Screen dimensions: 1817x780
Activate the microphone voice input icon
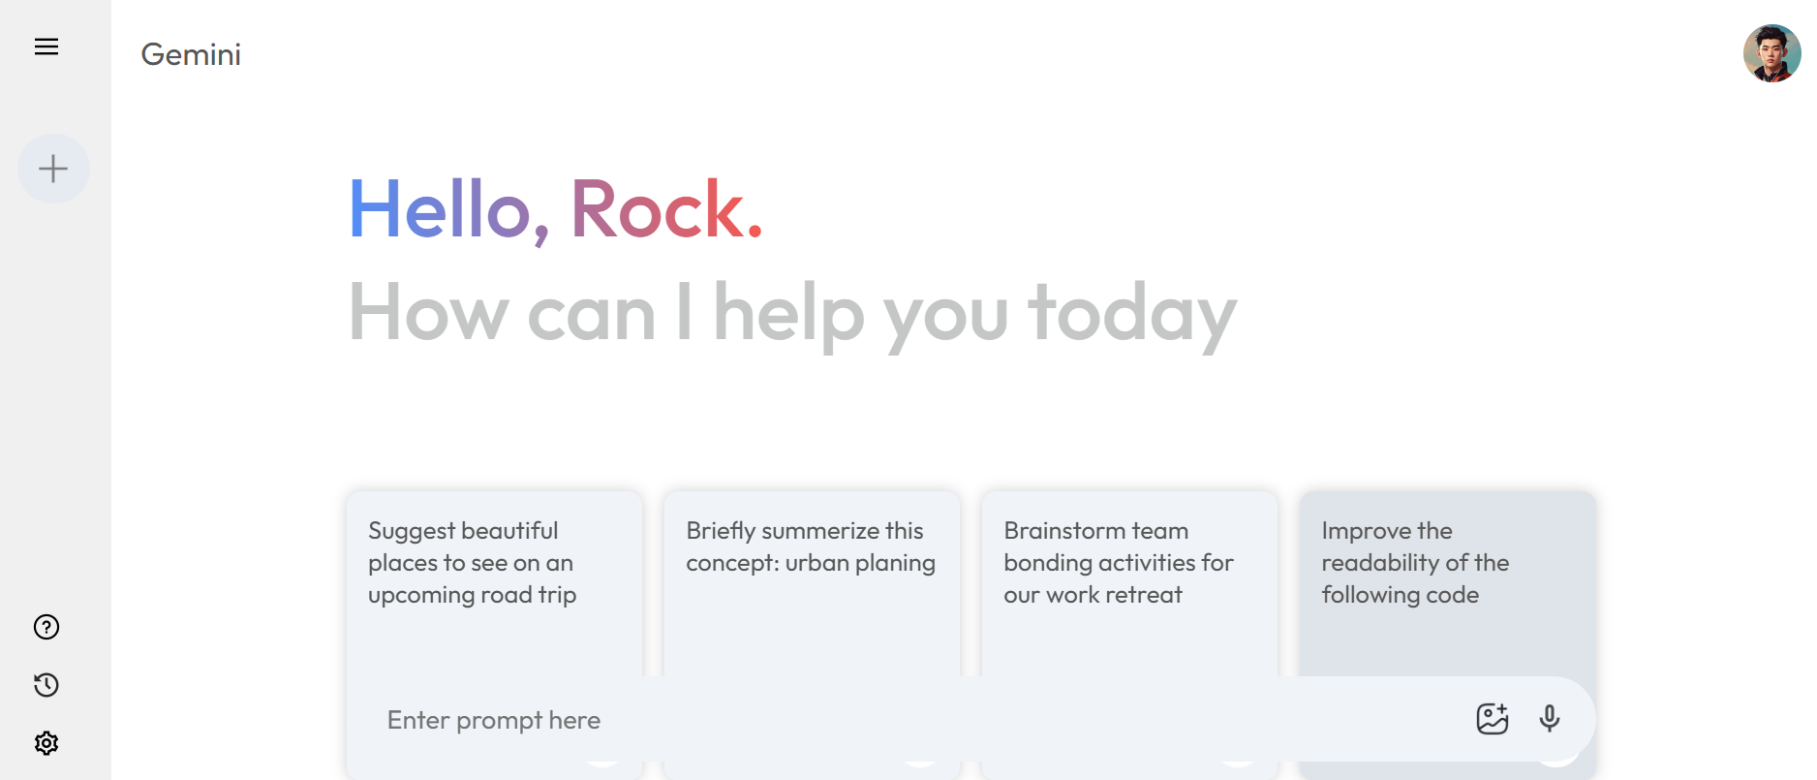click(x=1550, y=718)
